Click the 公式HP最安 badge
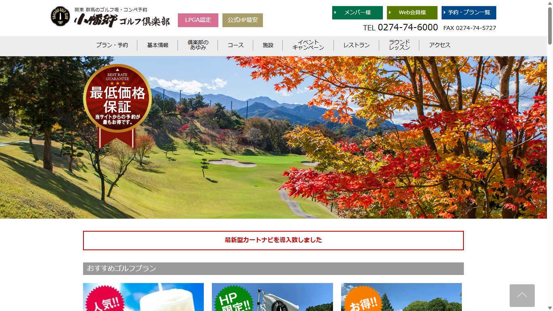Viewport: 553px width, 311px height. pos(243,20)
